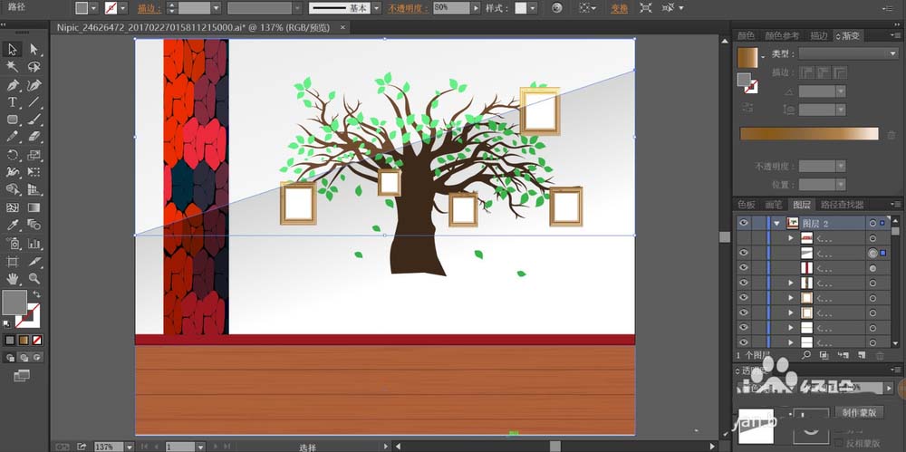Image resolution: width=906 pixels, height=452 pixels.
Task: Select the Gradient tool in toolbox
Action: tap(34, 207)
